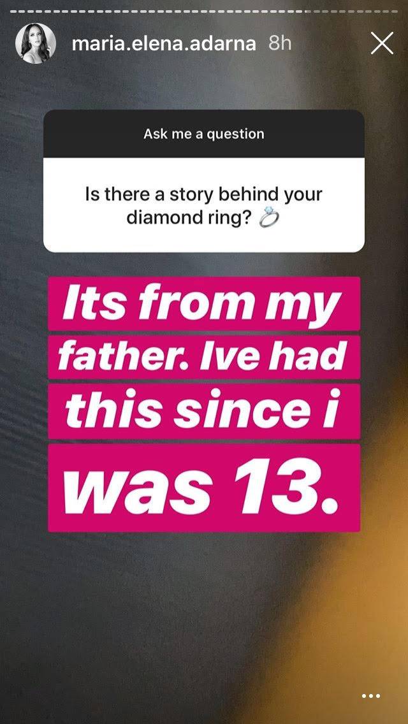The width and height of the screenshot is (408, 724).
Task: Open the three-dot more options menu
Action: click(x=371, y=696)
